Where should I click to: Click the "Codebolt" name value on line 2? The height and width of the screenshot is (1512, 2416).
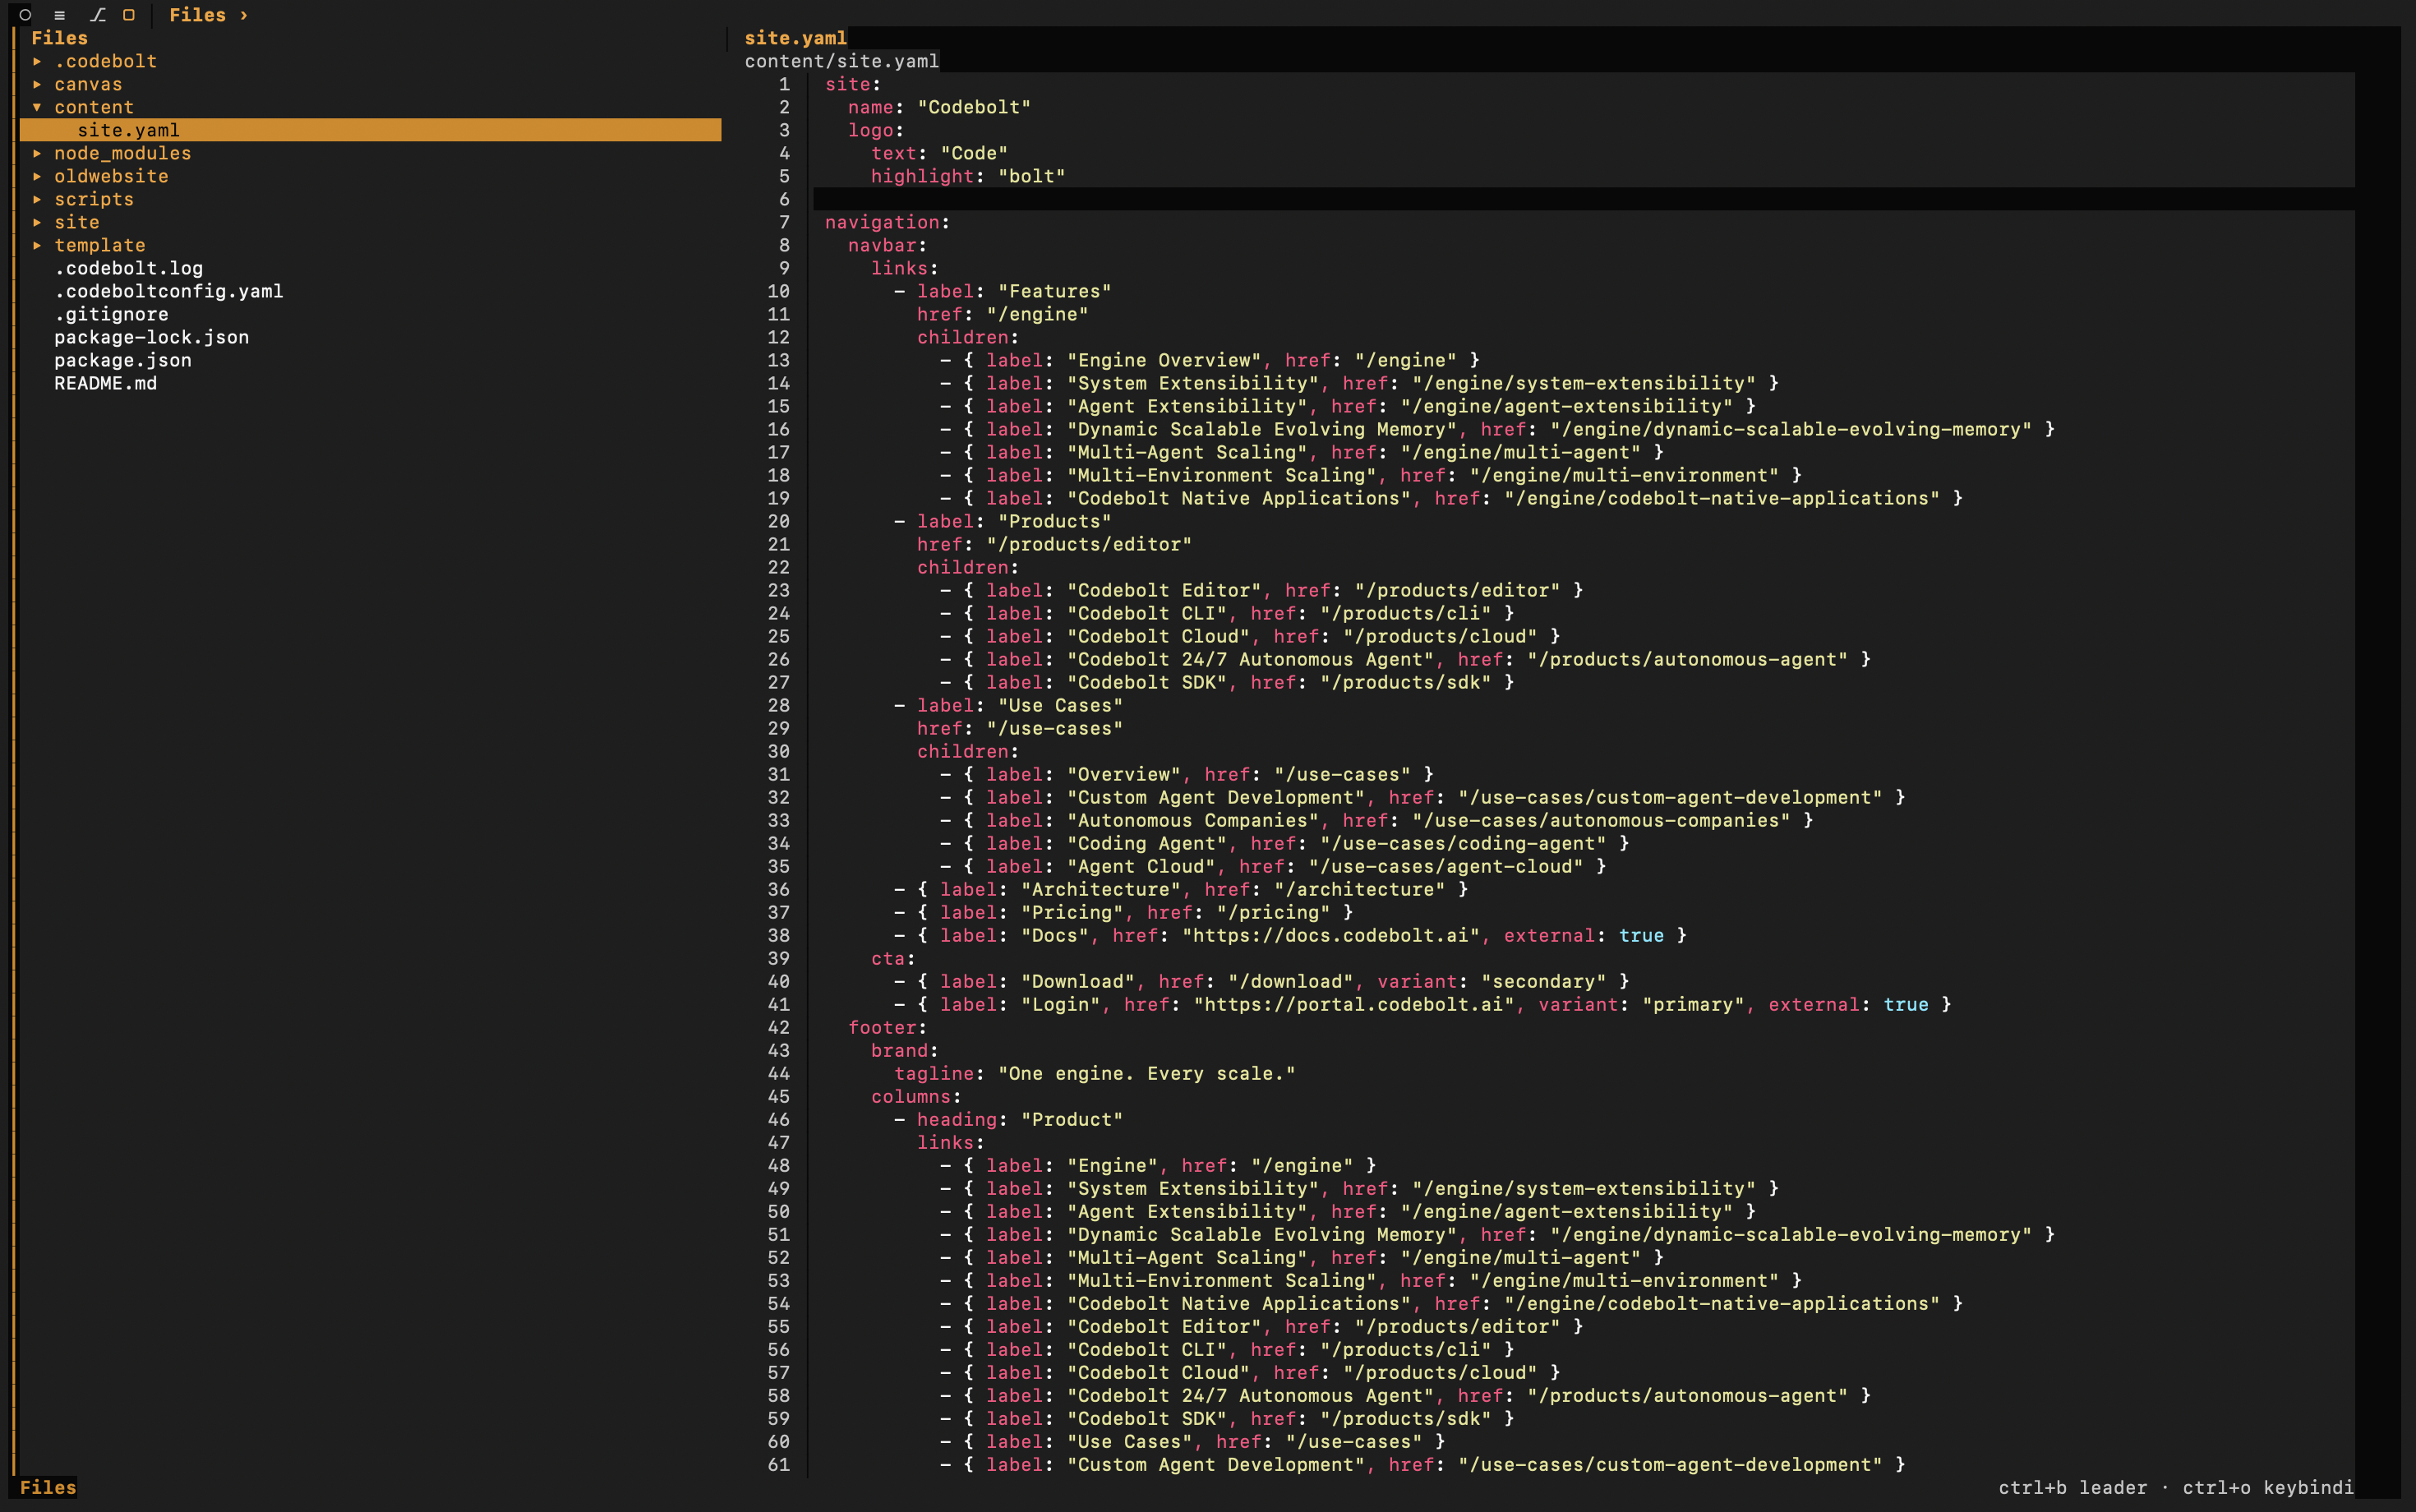click(x=974, y=107)
